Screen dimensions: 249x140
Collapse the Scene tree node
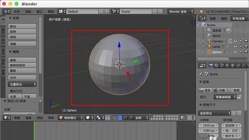click(x=198, y=25)
